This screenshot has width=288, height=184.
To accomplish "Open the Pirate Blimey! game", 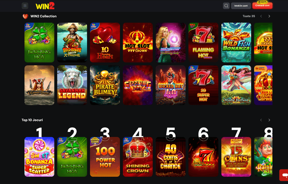I will tap(105, 85).
